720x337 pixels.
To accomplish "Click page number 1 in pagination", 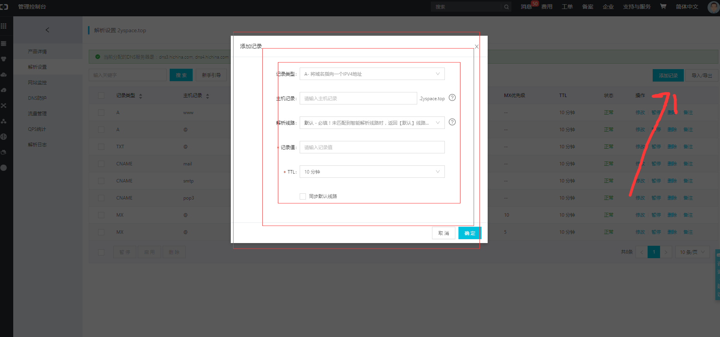I will (654, 252).
